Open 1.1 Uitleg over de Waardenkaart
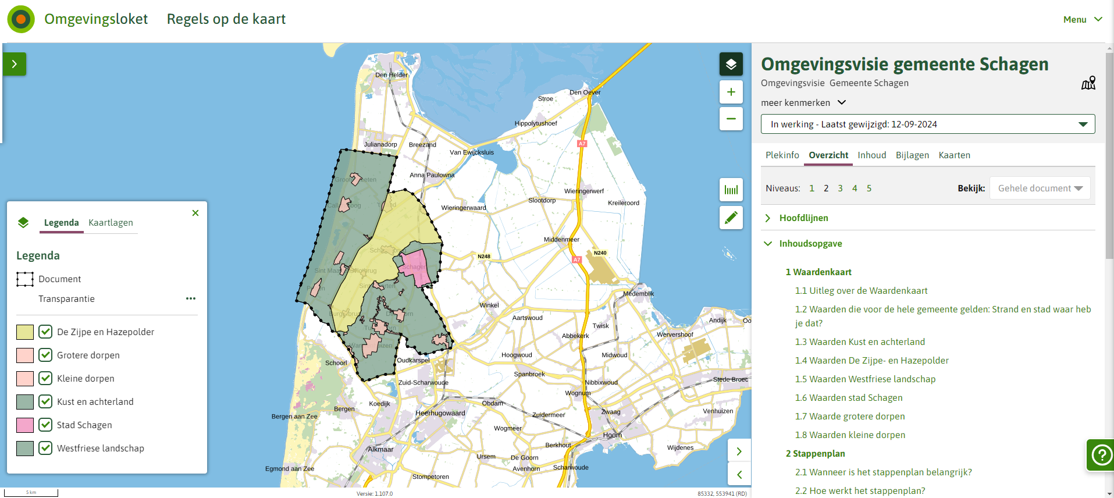This screenshot has height=498, width=1114. (x=861, y=290)
